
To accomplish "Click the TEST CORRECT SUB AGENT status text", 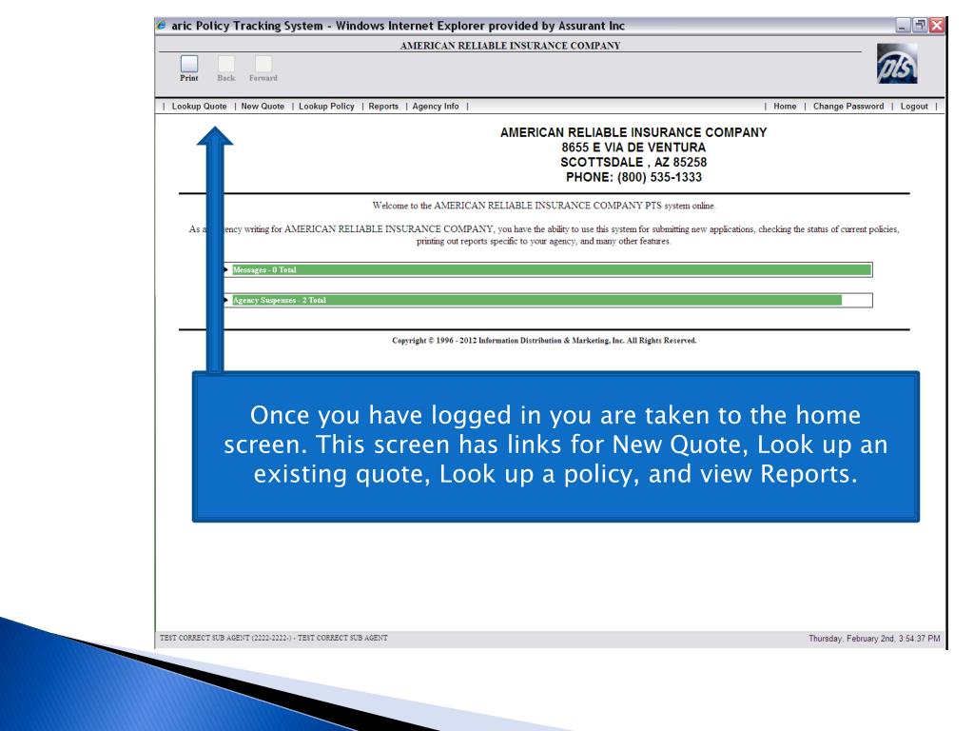I will pyautogui.click(x=273, y=638).
